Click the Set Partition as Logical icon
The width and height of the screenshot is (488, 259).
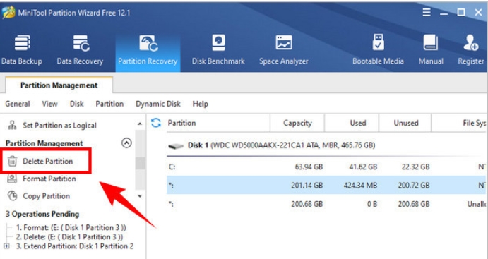click(12, 126)
